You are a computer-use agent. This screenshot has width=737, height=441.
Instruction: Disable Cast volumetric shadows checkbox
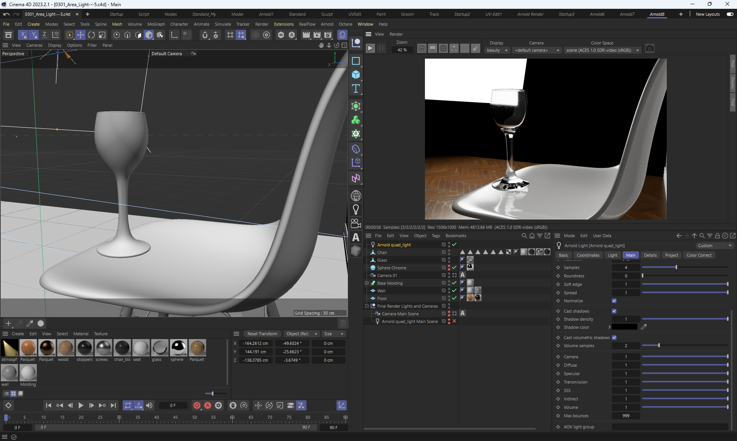[614, 338]
